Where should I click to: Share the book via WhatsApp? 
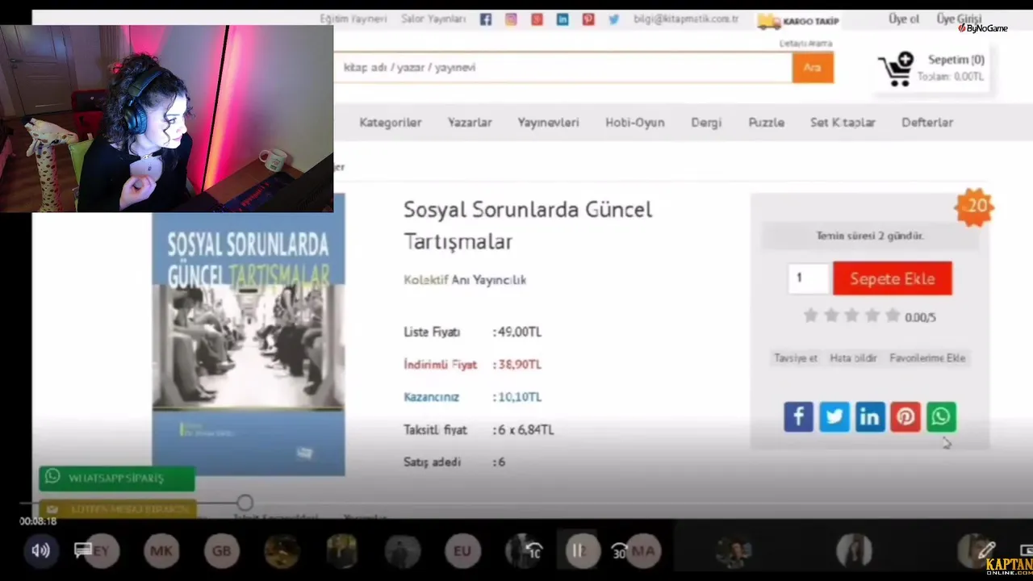[941, 416]
